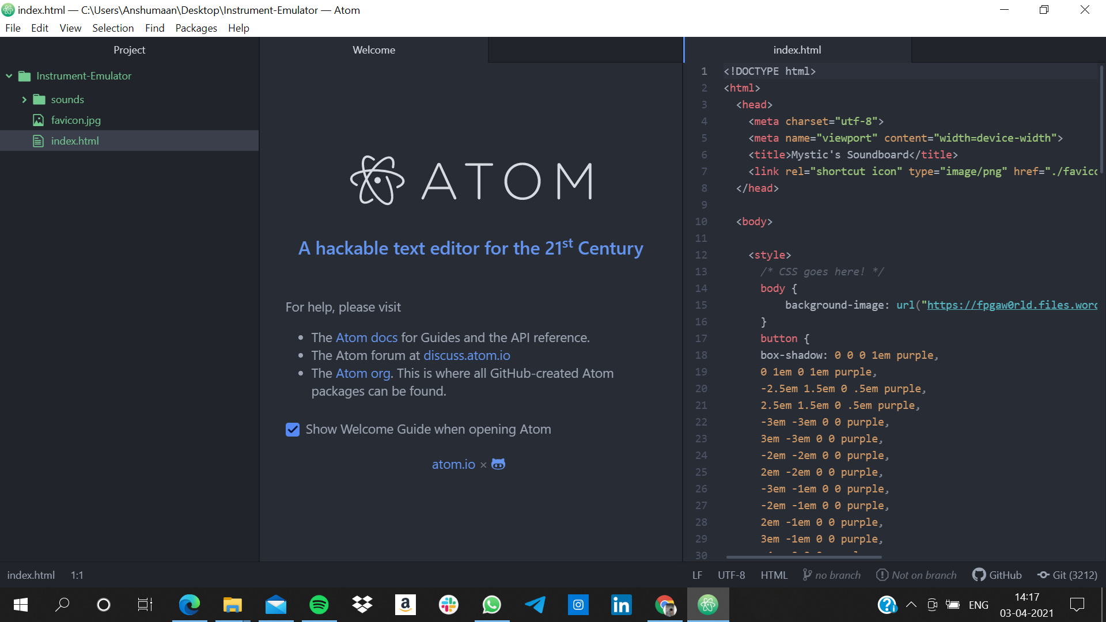The image size is (1106, 622).
Task: Switch to the Welcome tab
Action: (374, 50)
